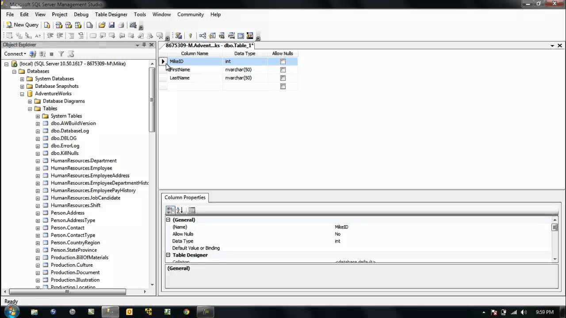Open the Connect dropdown in Object Explorer
The height and width of the screenshot is (318, 566).
point(15,54)
